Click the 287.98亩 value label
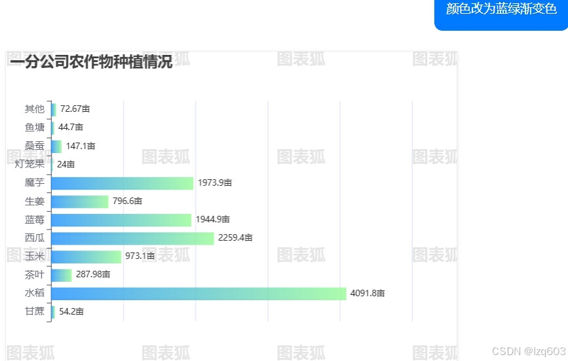Viewport: 568px width, 361px height. [x=93, y=274]
